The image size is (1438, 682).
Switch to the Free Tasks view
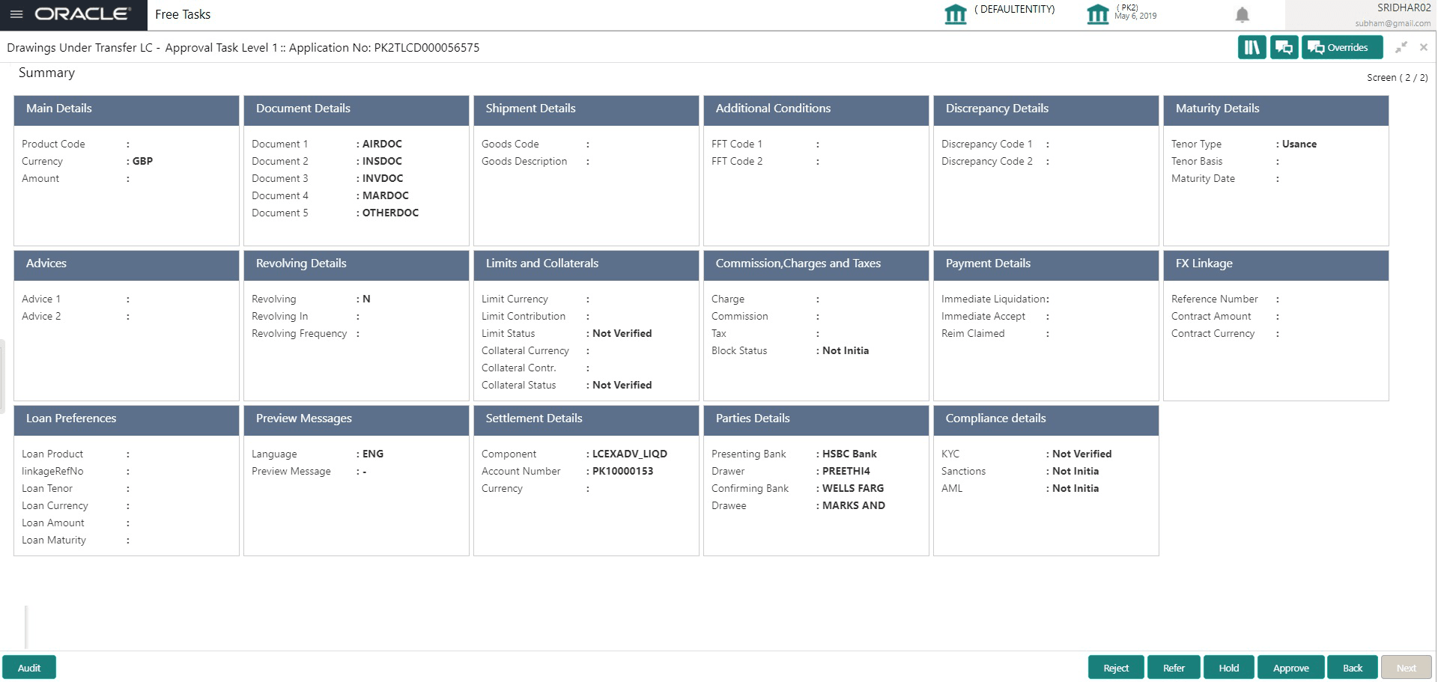tap(181, 13)
